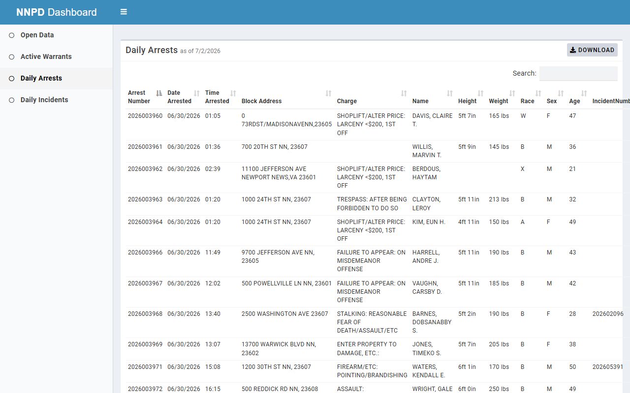
Task: Click time arrested 15:08
Action: pos(213,367)
